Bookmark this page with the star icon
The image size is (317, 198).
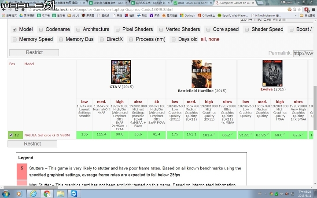[x=299, y=10]
